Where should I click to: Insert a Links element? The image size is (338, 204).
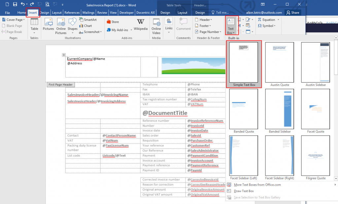click(x=169, y=25)
